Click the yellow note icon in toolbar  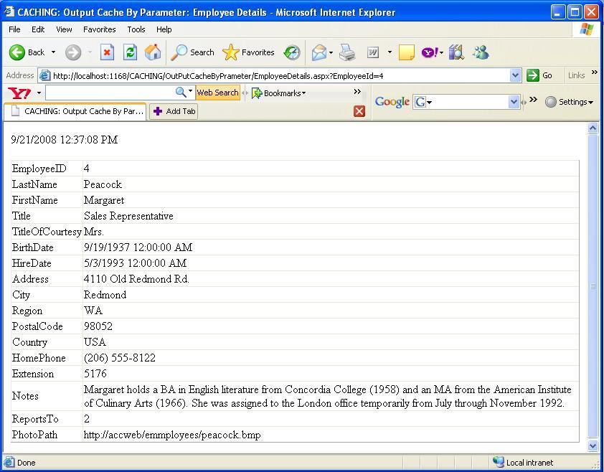coord(407,52)
